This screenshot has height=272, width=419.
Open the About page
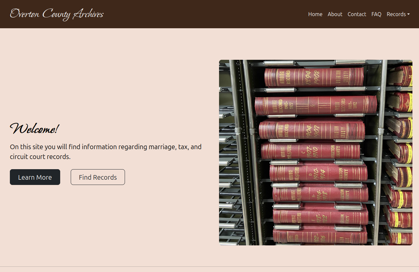(335, 14)
